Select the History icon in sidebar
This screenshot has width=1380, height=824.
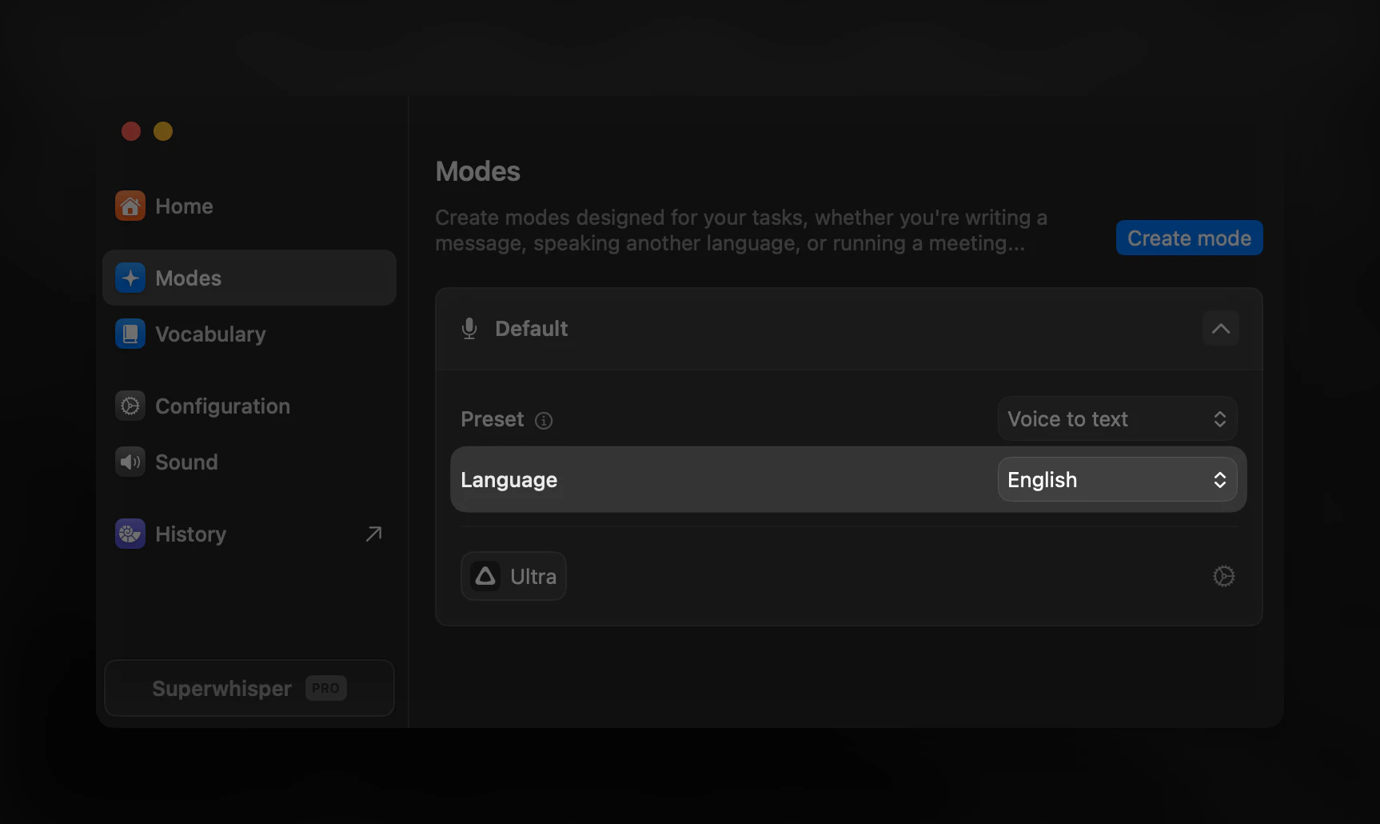click(x=130, y=534)
